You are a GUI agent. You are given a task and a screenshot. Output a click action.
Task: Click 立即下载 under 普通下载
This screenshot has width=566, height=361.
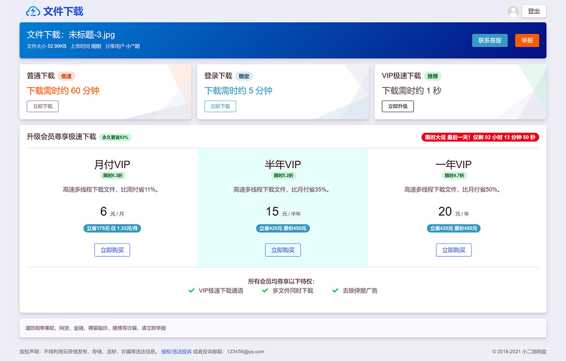(42, 106)
